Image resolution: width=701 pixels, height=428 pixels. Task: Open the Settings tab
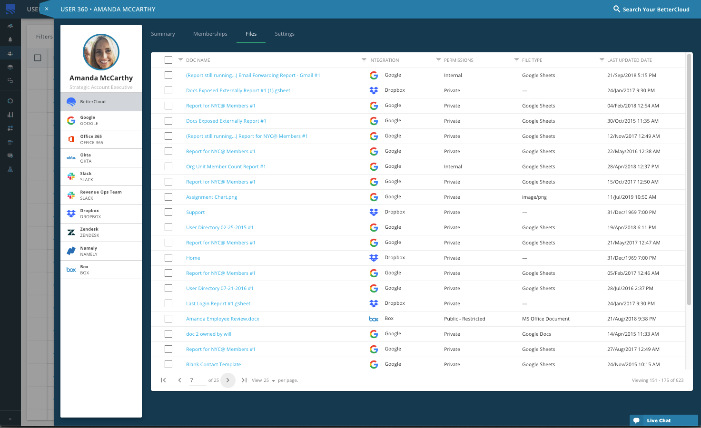[x=285, y=34]
